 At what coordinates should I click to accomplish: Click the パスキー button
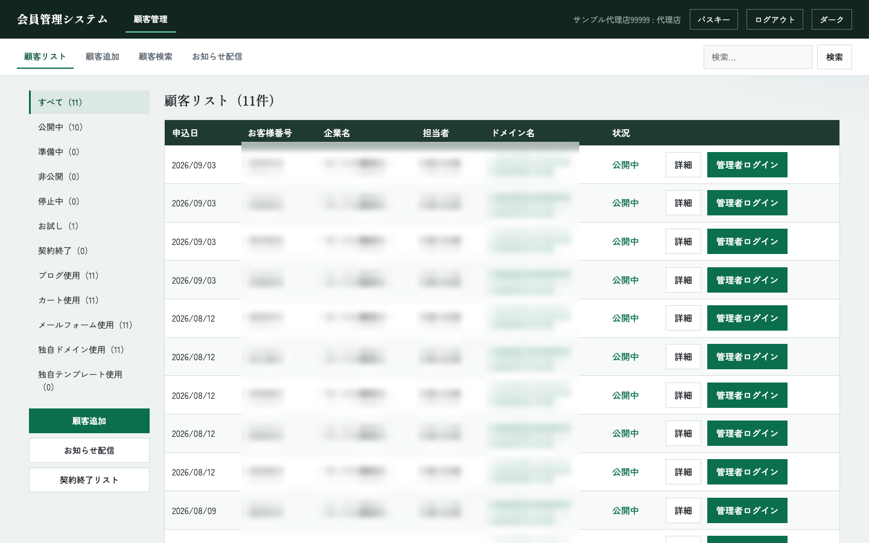714,19
